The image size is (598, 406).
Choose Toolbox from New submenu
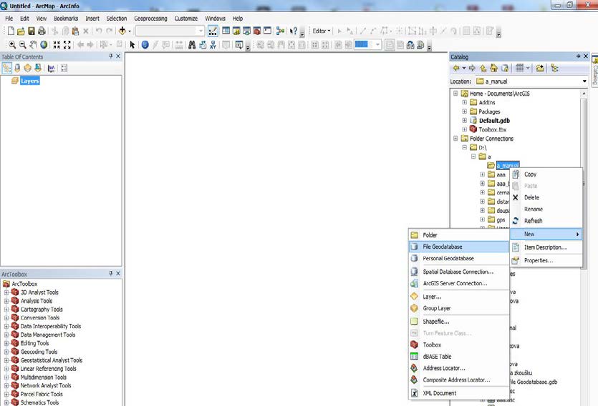coord(459,345)
